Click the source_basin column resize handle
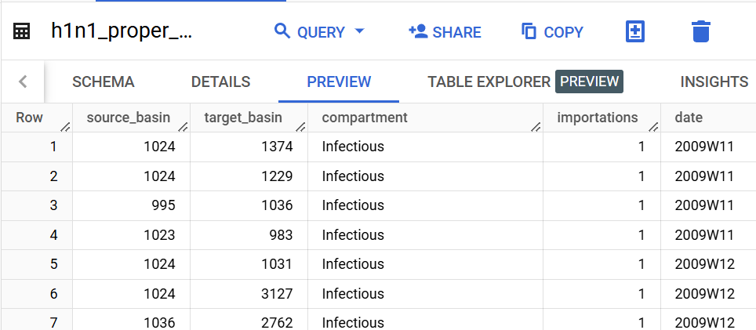This screenshot has width=756, height=330. pos(183,126)
